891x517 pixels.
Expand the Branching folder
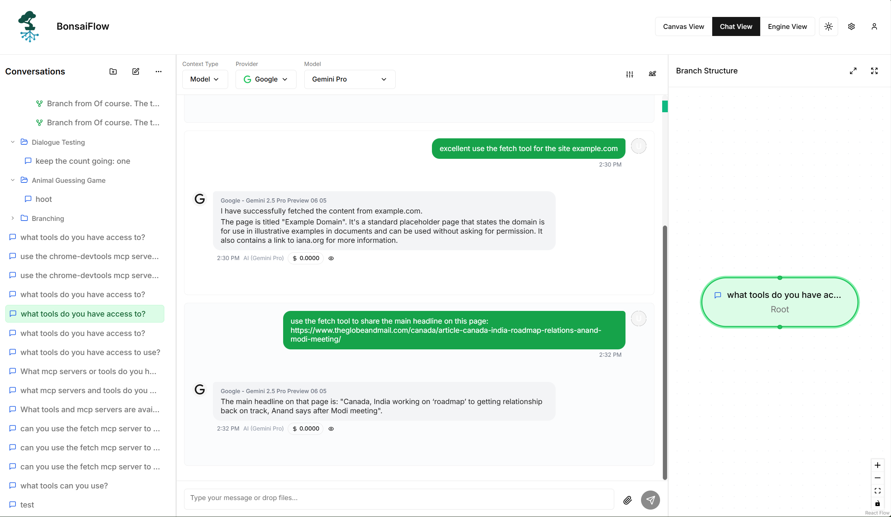coord(13,218)
